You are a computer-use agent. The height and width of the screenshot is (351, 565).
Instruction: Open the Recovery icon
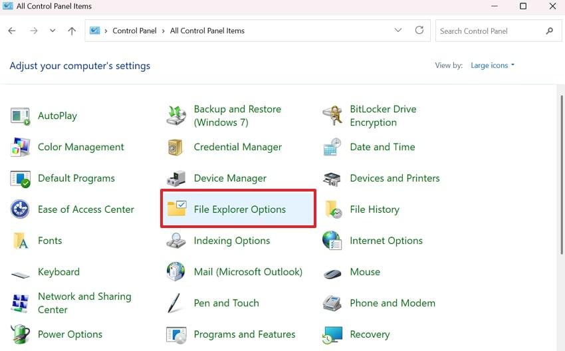point(332,335)
